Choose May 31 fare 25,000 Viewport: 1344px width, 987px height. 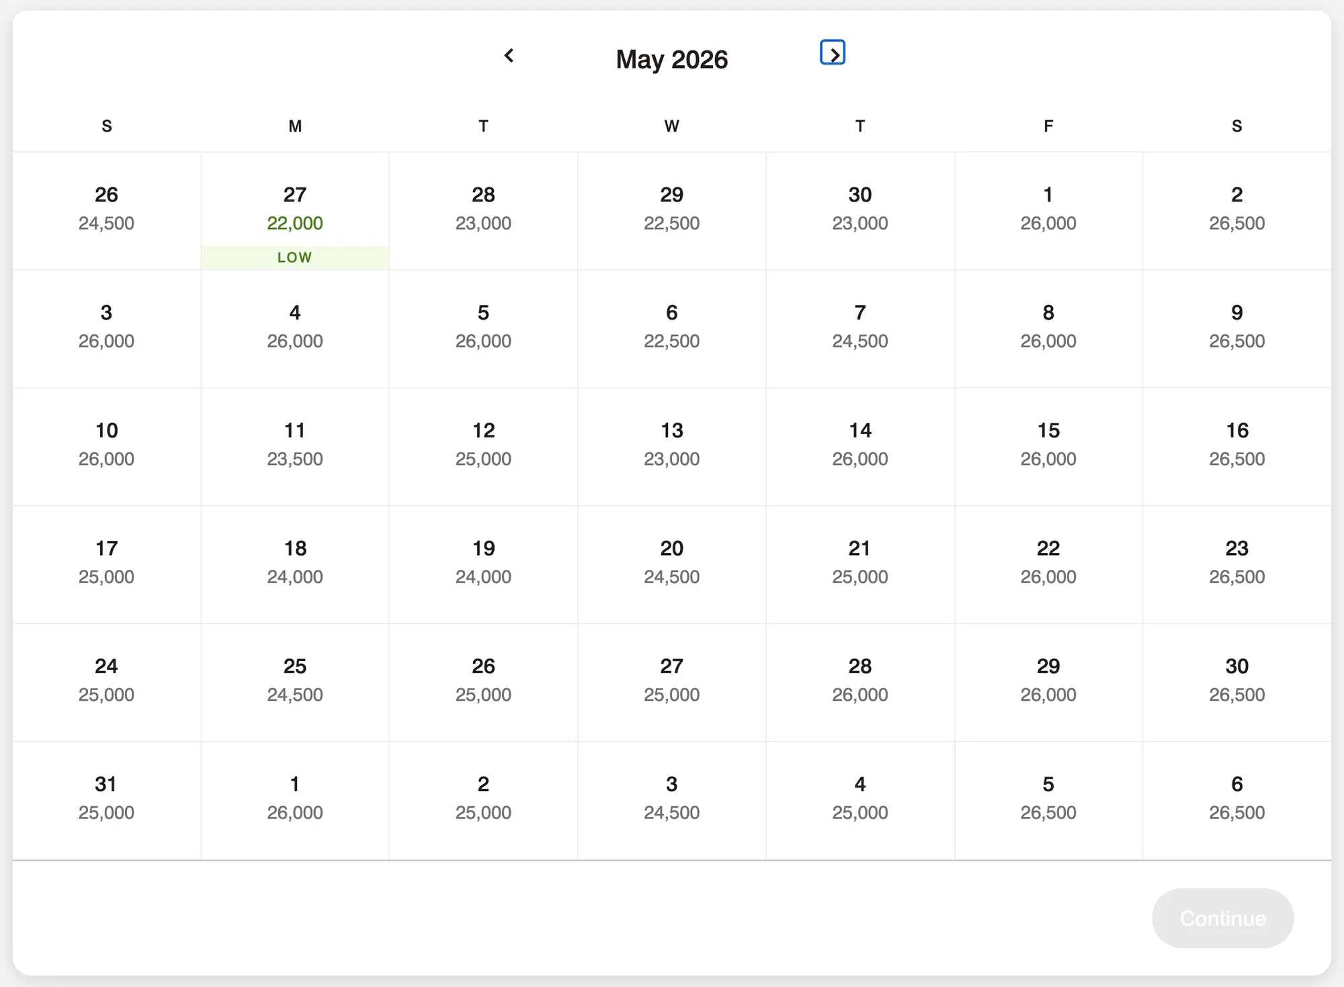tap(107, 800)
